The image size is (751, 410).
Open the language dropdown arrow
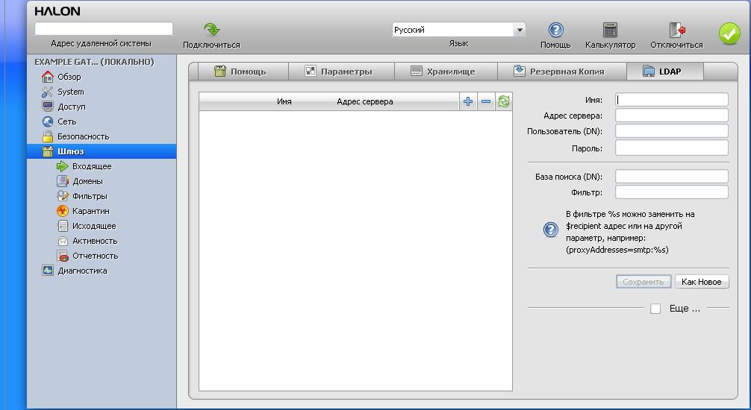click(520, 30)
